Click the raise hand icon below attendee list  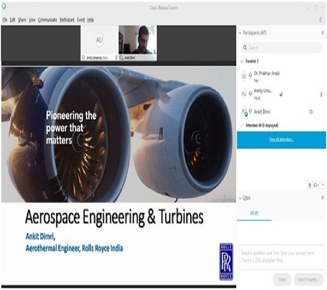(310, 185)
